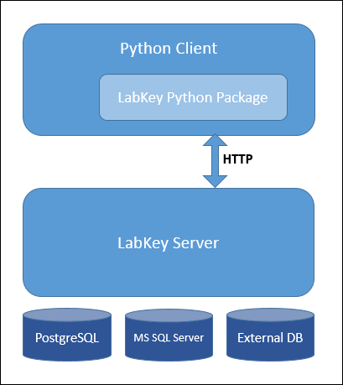Click the double-headed HTTP arrow shaft
The height and width of the screenshot is (385, 343).
tap(215, 160)
